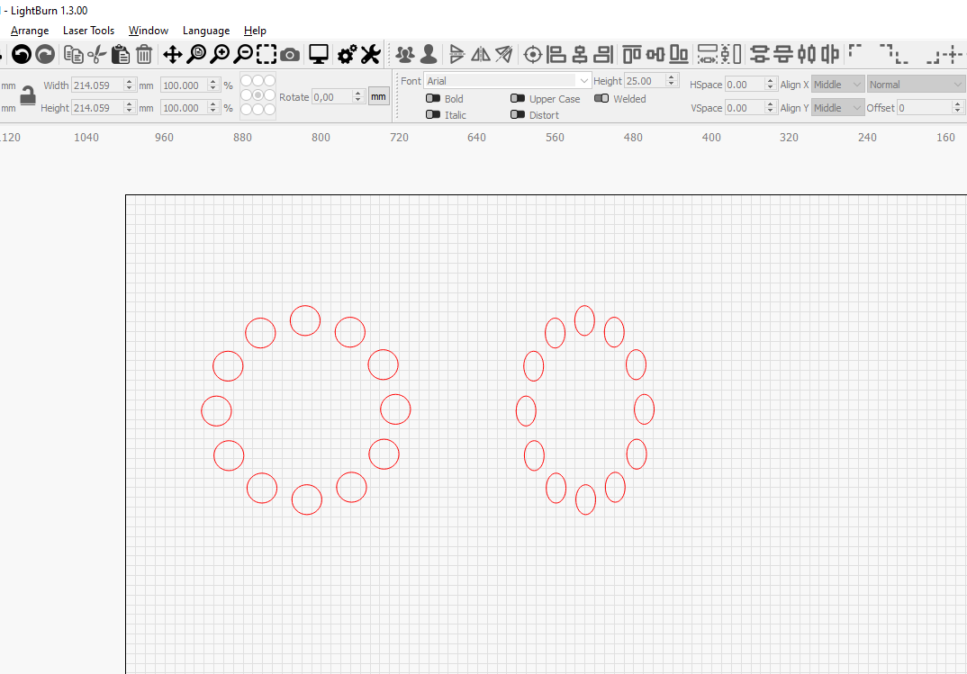Copy selection with the Copy icon
Image resolution: width=967 pixels, height=674 pixels.
pos(74,55)
